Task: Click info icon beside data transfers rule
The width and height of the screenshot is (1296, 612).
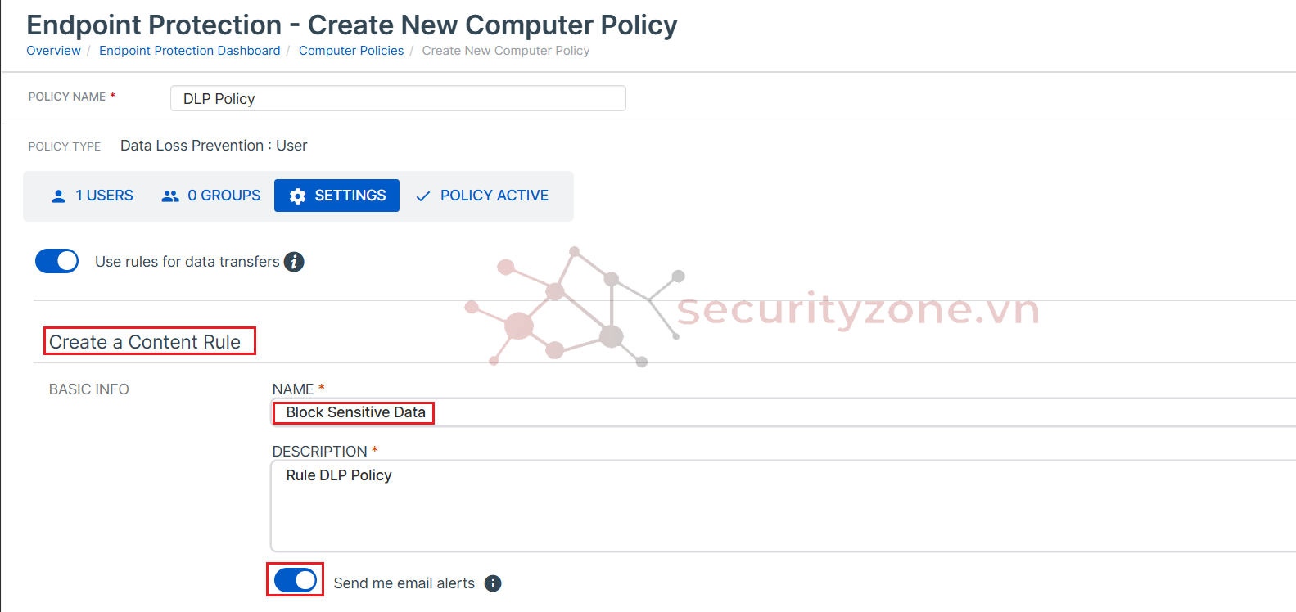Action: point(294,262)
